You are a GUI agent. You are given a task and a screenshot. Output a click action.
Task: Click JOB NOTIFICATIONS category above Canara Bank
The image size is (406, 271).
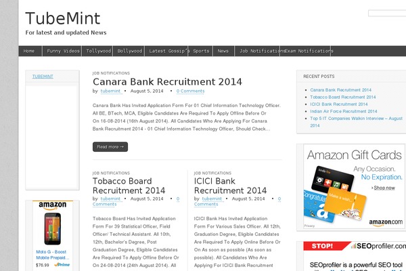pyautogui.click(x=111, y=73)
